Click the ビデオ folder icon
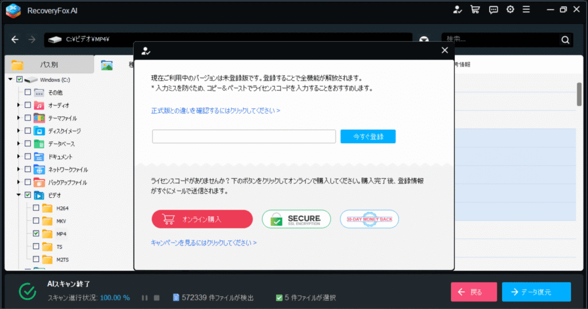 pyautogui.click(x=39, y=195)
